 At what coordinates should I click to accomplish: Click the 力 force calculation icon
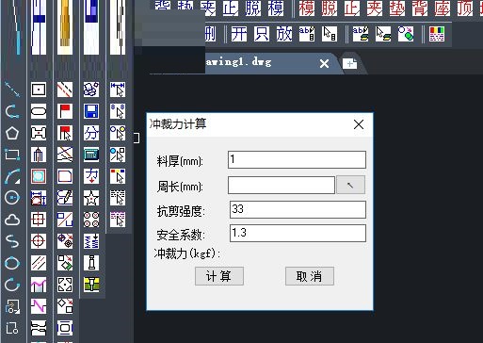pyautogui.click(x=91, y=176)
